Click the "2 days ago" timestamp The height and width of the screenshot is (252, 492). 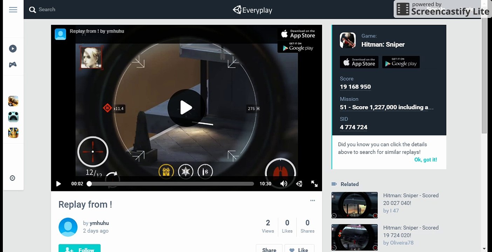96,231
